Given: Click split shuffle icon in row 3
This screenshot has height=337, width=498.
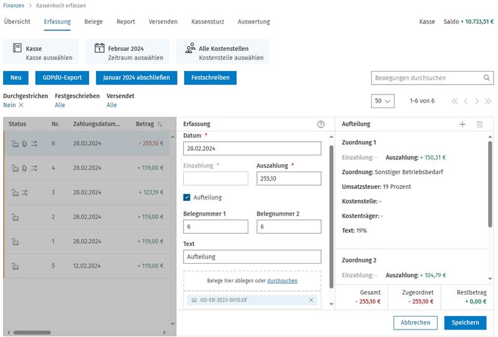Looking at the screenshot, I should coord(24,193).
